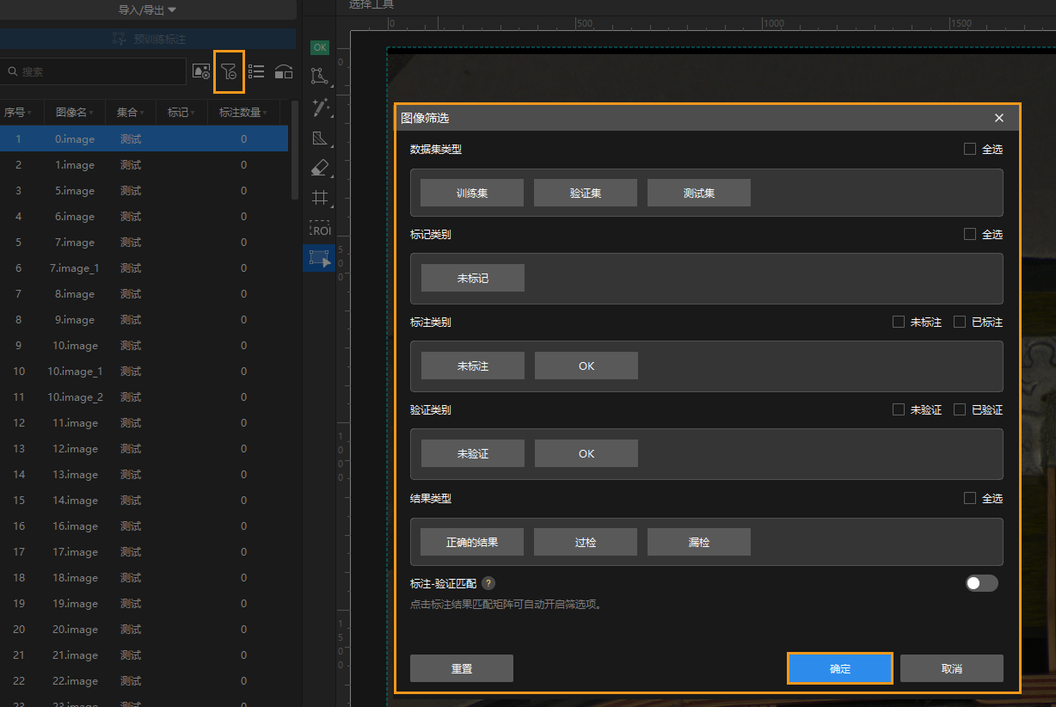The height and width of the screenshot is (707, 1056).
Task: Close the 图像筛选 dialog
Action: point(999,118)
